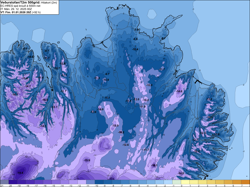This screenshot has width=250, height=187.
Task: Click the 'Hitakort (2m)' label in the header
Action: (x=49, y=2)
